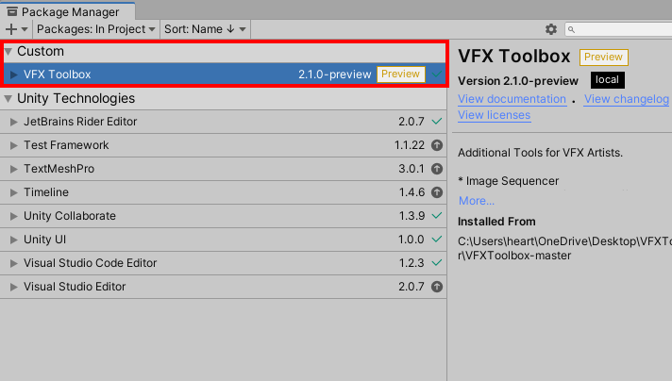Click the Preview label in the VFX Toolbox row
This screenshot has width=672, height=381.
(x=401, y=75)
